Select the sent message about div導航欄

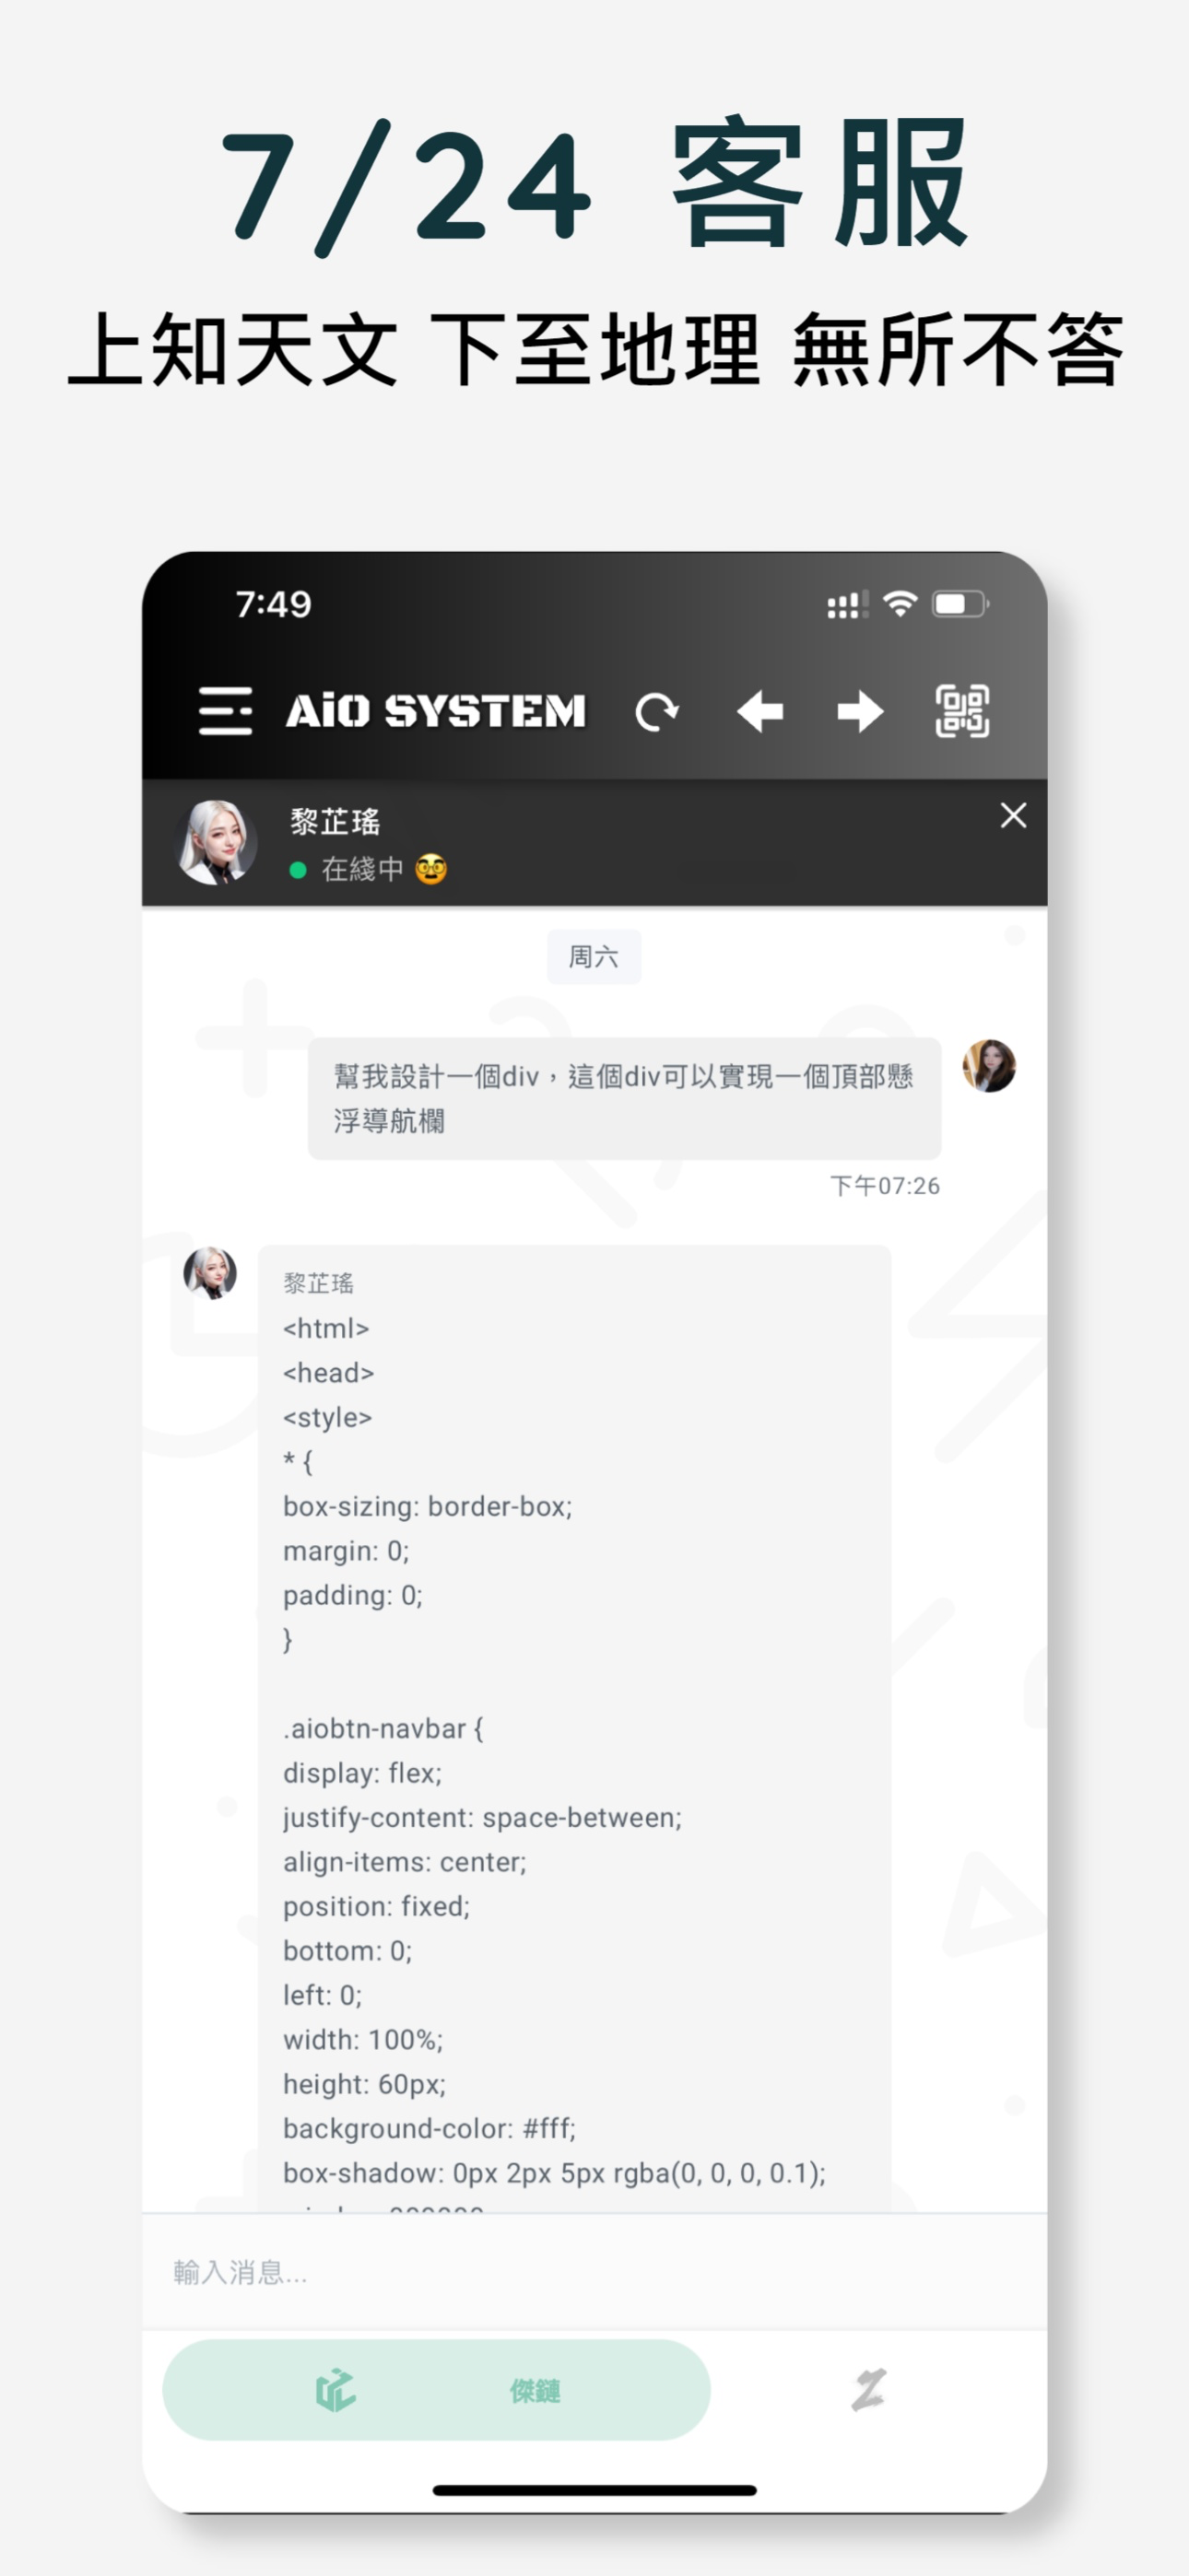[625, 1098]
